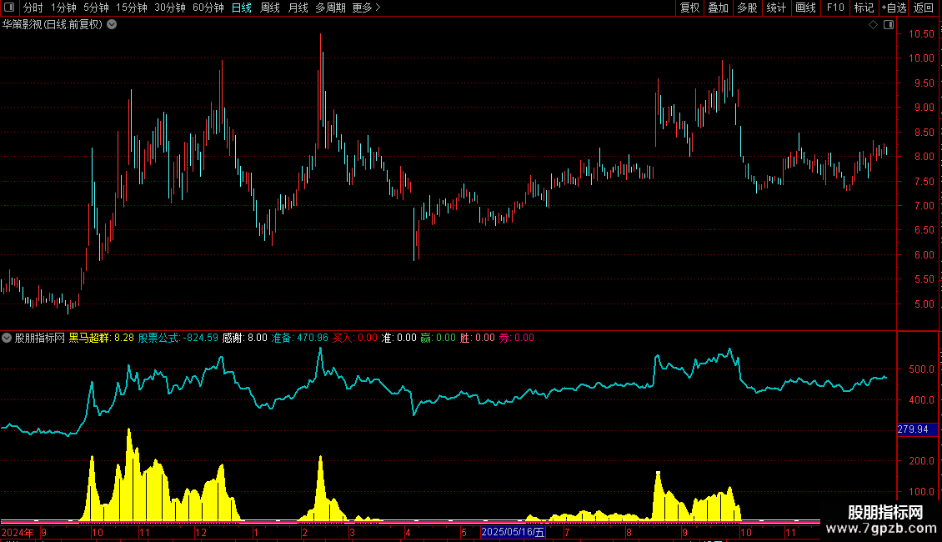Image resolution: width=942 pixels, height=542 pixels.
Task: Click the 标记 mark button
Action: pyautogui.click(x=864, y=8)
